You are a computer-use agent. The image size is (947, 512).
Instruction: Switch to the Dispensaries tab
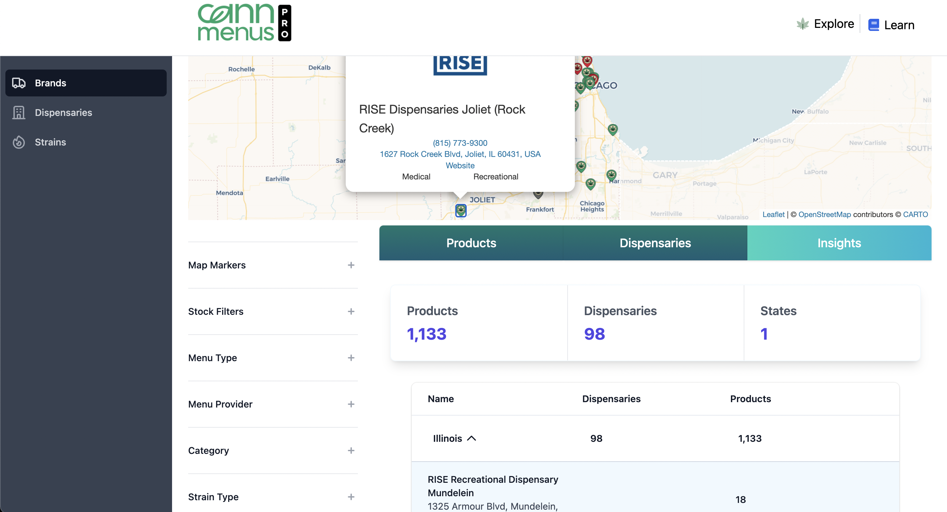pos(655,243)
